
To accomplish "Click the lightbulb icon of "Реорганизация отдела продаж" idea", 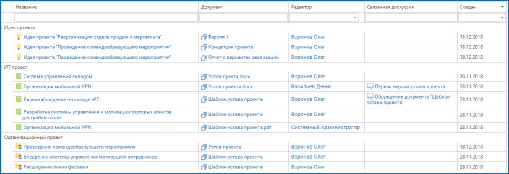I will coord(18,37).
